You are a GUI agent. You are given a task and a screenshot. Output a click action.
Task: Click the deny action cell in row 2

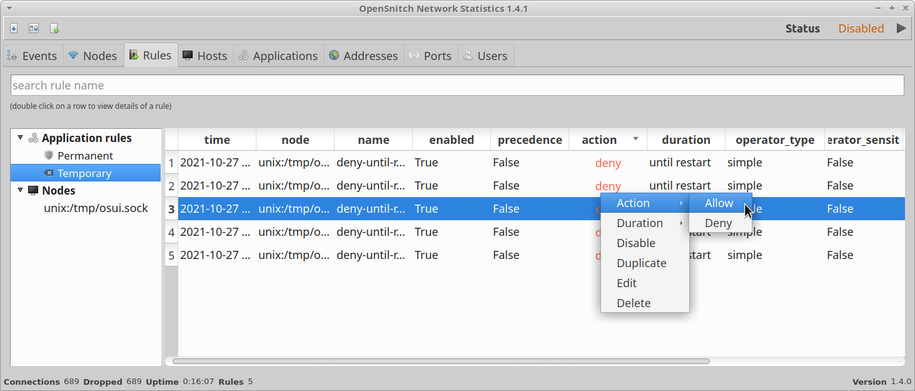[x=608, y=186]
